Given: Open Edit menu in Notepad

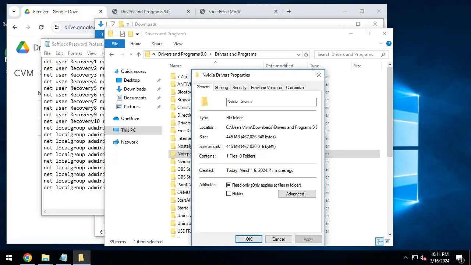Looking at the screenshot, I should (x=59, y=53).
